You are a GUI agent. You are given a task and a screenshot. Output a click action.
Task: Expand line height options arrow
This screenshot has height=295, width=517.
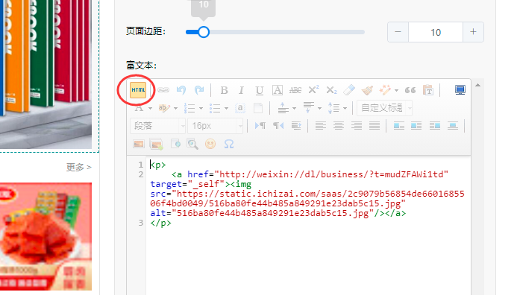345,108
